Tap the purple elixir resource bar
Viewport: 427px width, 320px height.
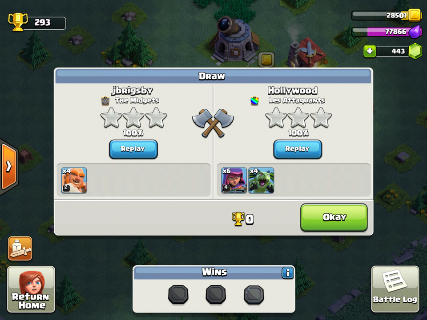point(386,32)
